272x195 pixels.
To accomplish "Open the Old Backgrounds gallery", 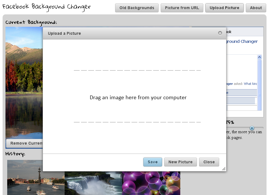I will 136,8.
